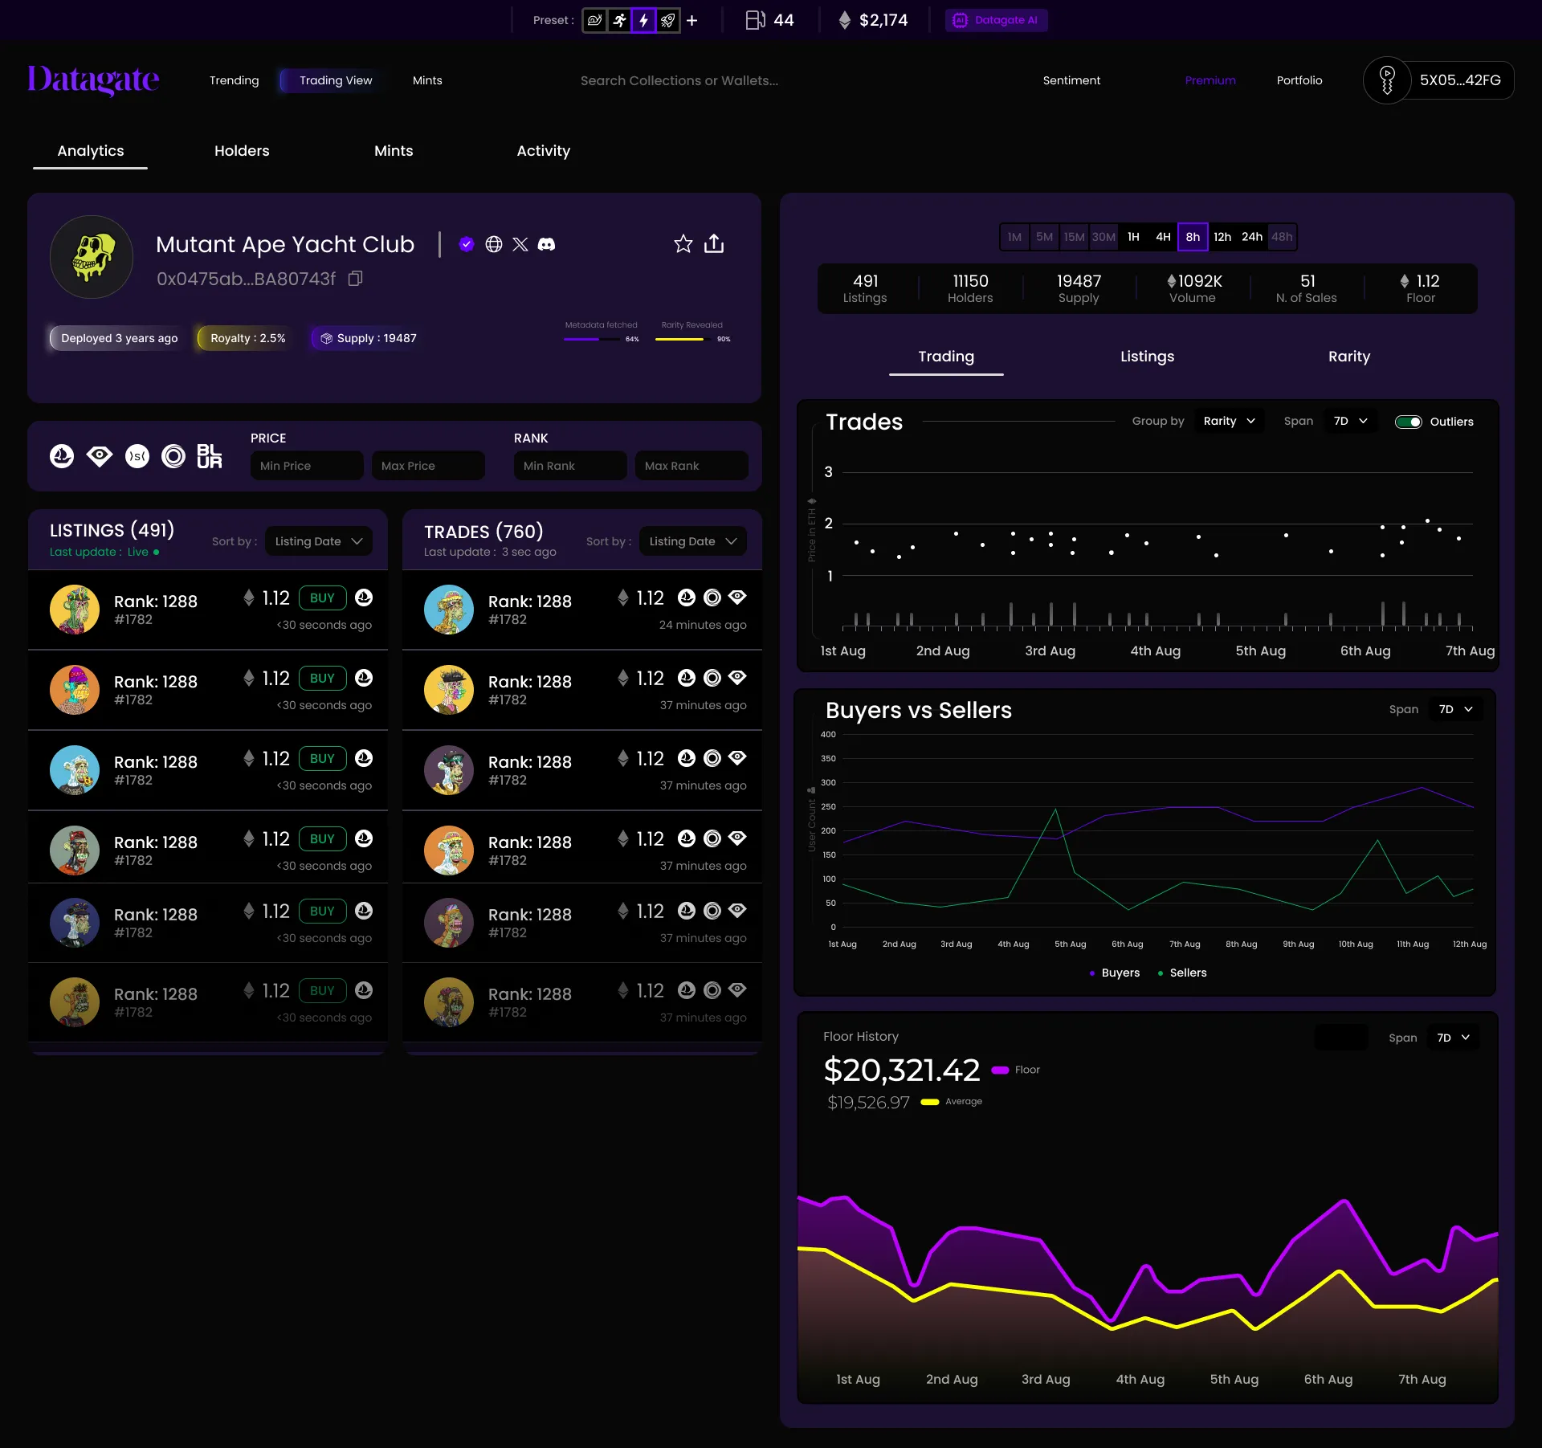1542x1448 pixels.
Task: Go to Mints in top navigation
Action: pyautogui.click(x=427, y=80)
